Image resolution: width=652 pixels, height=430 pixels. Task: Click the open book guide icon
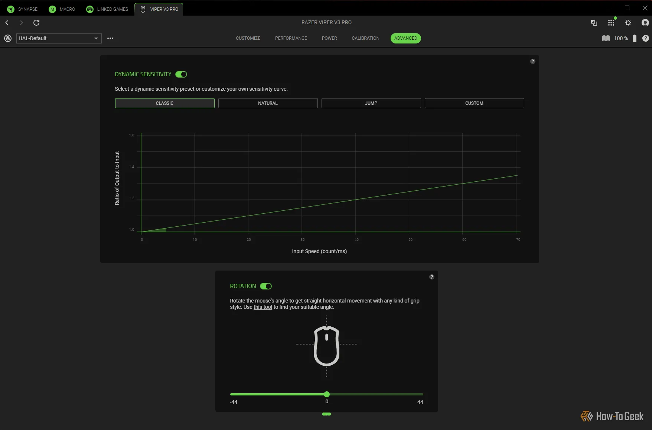coord(606,38)
